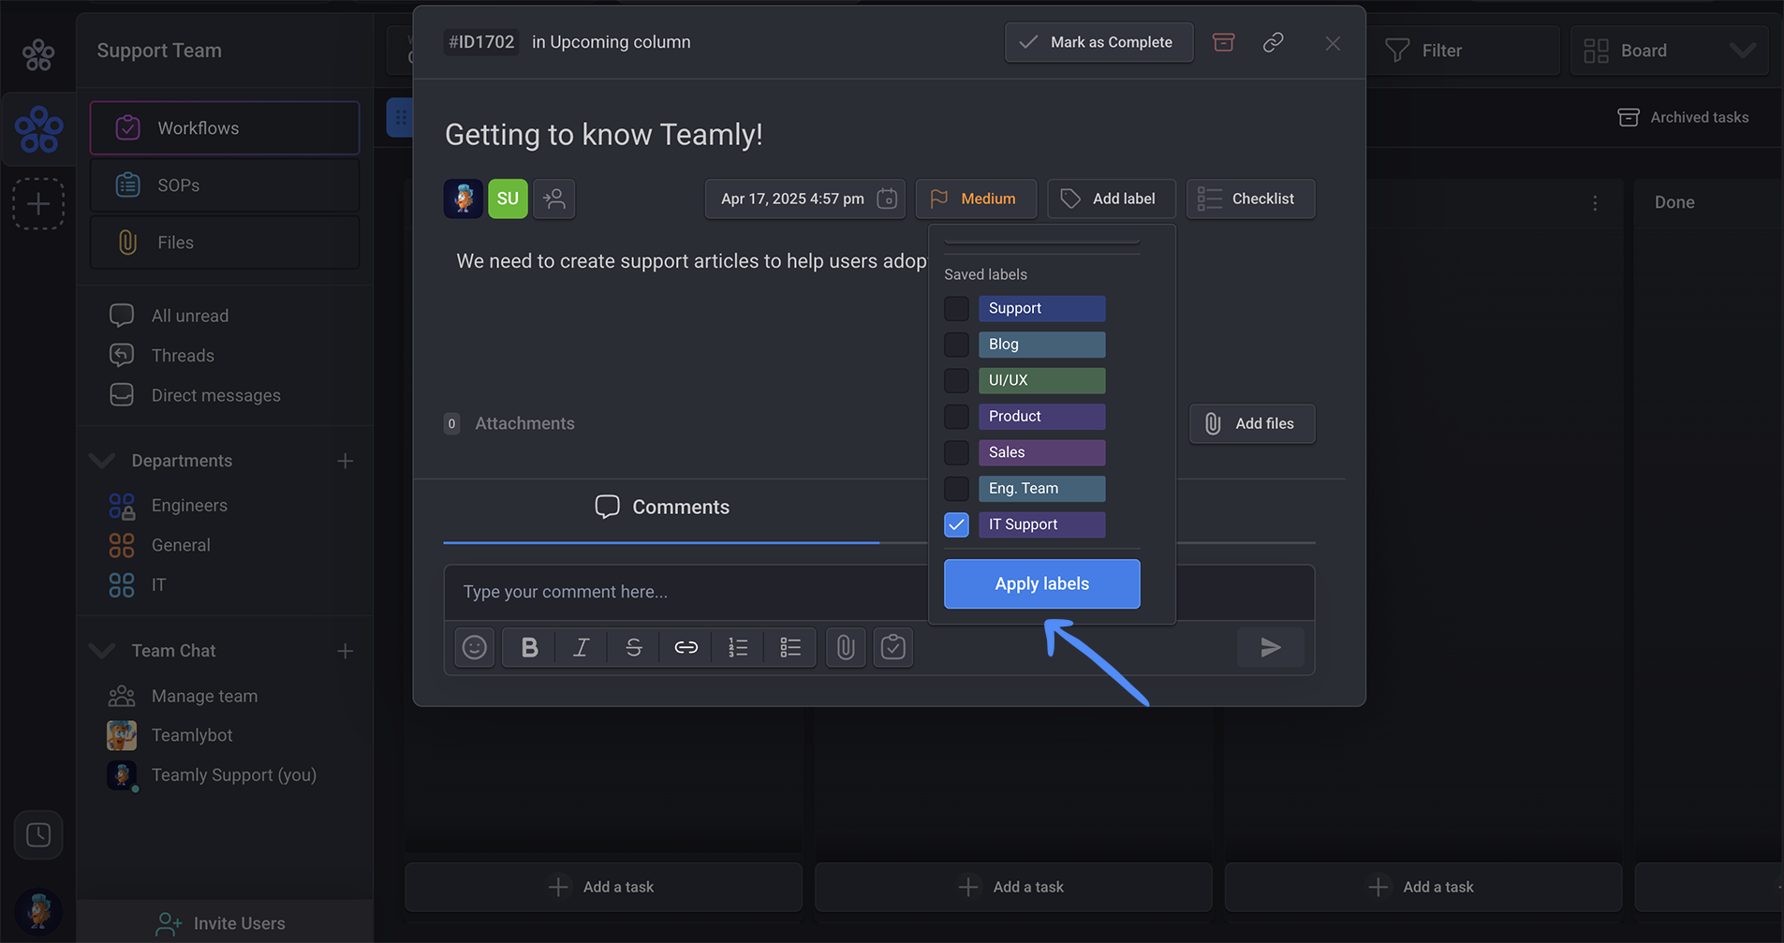
Task: Toggle strikethrough formatting in comment toolbar
Action: tap(634, 647)
